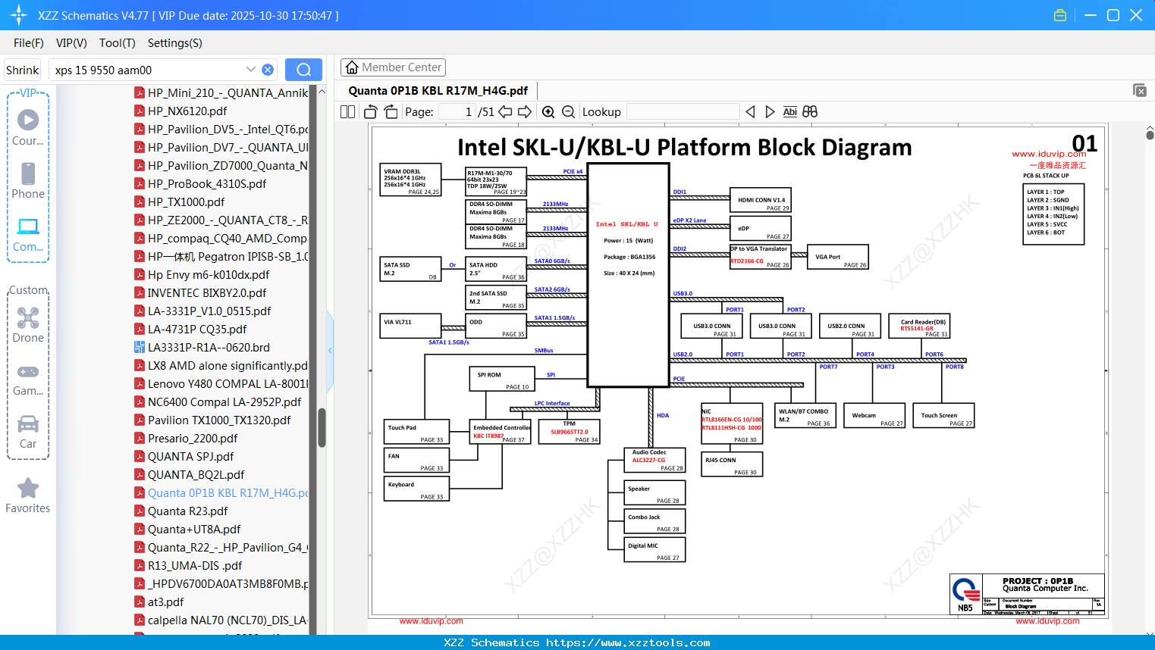Zoom in on the schematic
Screen dimensions: 1155x650
(x=548, y=111)
